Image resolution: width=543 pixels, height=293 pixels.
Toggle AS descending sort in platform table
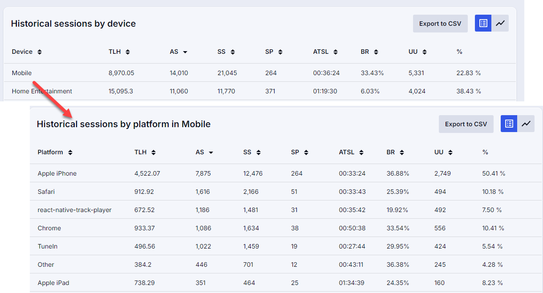click(211, 153)
